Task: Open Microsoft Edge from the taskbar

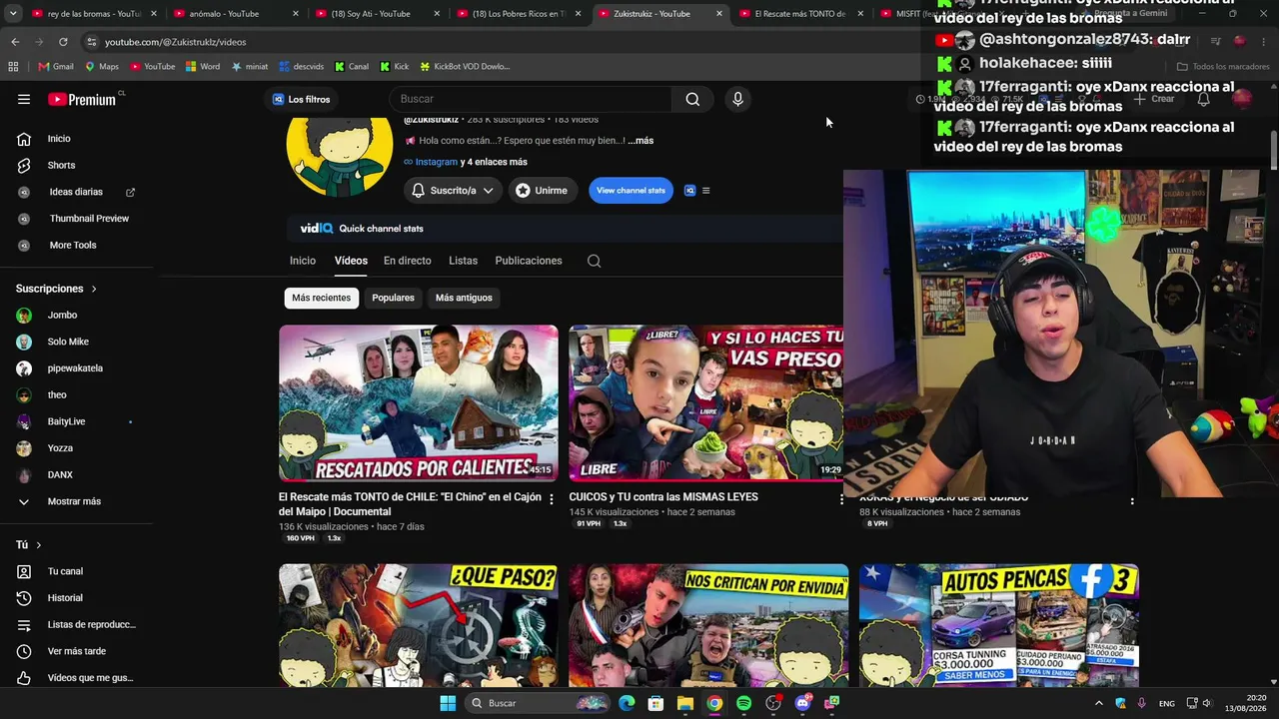Action: [627, 703]
